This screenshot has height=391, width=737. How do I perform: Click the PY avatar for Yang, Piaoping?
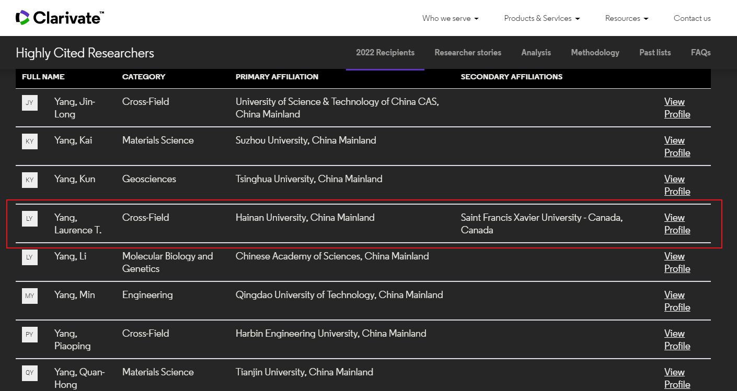[30, 335]
